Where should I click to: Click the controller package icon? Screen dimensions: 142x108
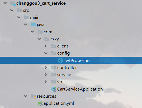coord(54,67)
